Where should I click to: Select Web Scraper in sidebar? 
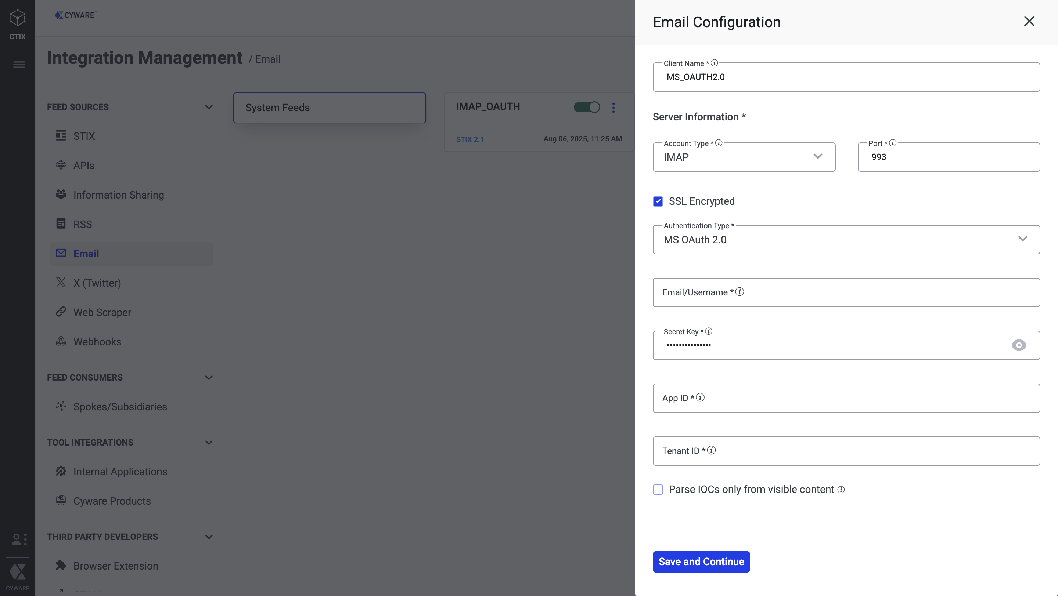[102, 313]
